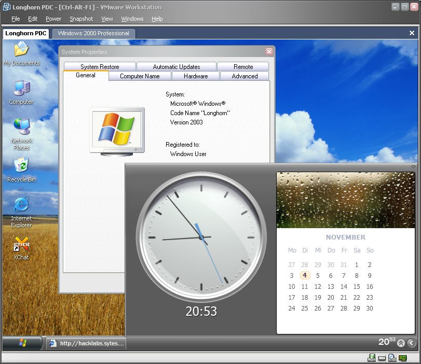421x364 pixels.
Task: Click the VMware network adapter status icon
Action: [403, 358]
